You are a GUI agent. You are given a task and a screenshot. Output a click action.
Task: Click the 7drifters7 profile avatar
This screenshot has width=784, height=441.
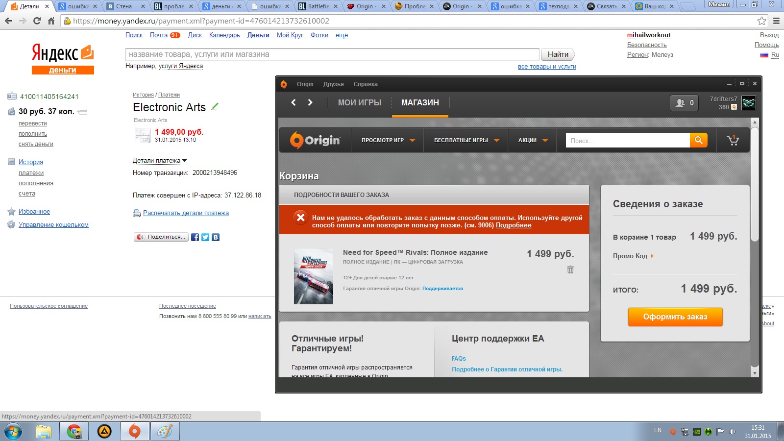click(x=748, y=103)
